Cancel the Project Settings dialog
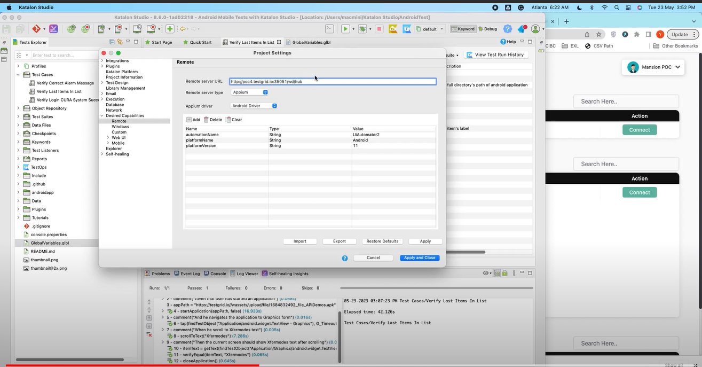 373,258
